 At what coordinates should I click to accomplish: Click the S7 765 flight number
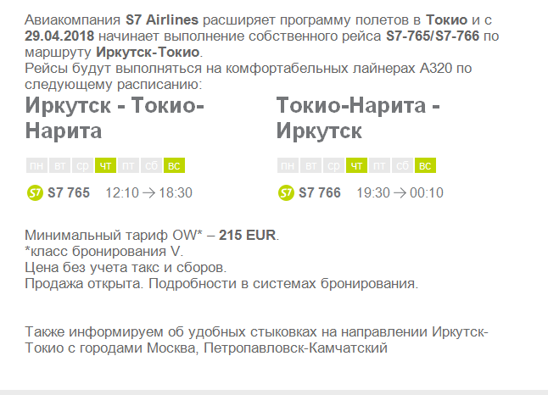point(69,192)
